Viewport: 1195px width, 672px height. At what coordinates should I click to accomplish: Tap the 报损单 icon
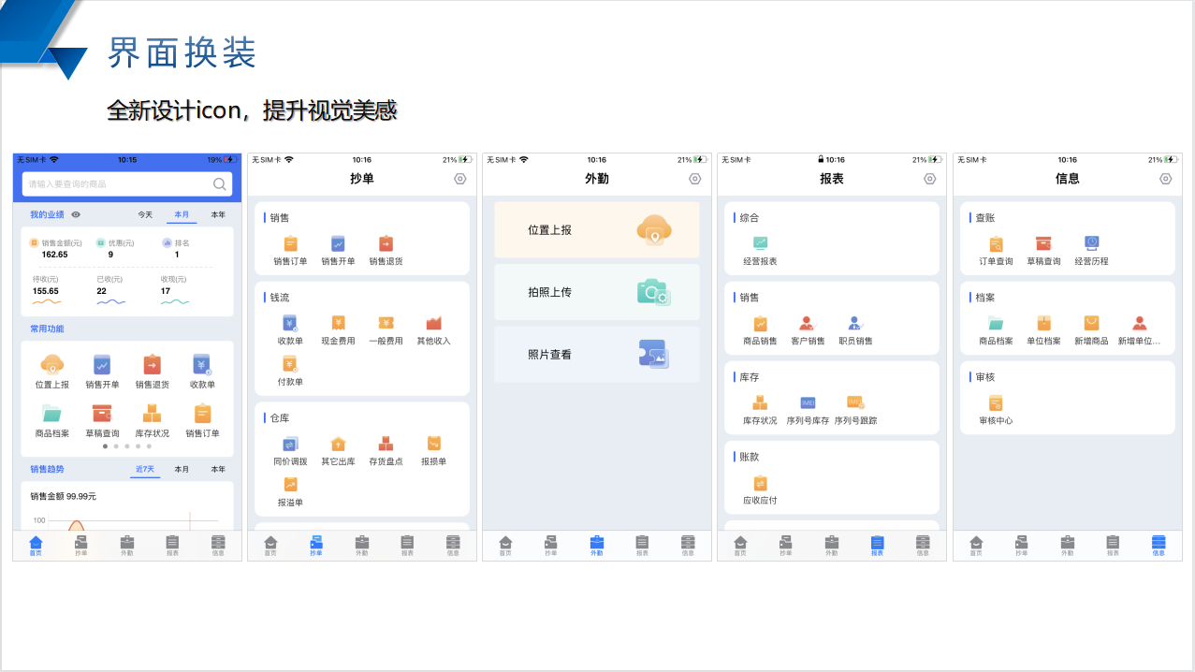point(433,445)
